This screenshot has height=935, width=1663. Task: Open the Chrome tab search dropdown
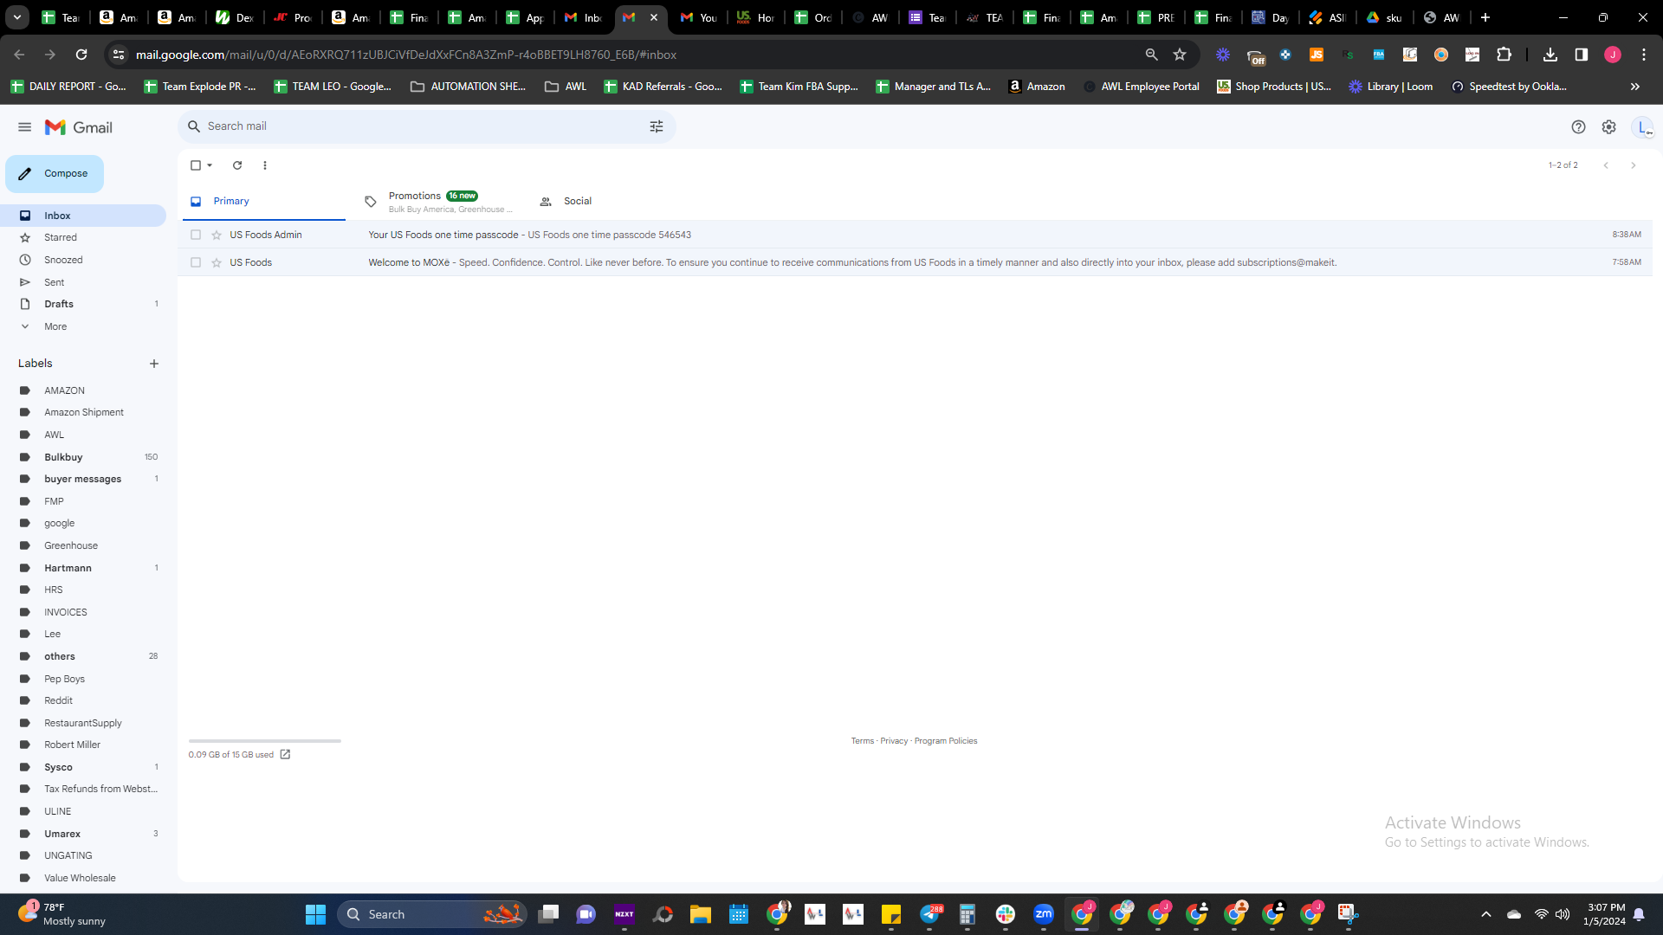pos(17,17)
